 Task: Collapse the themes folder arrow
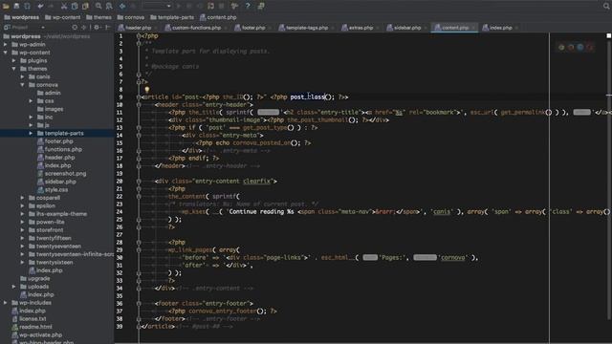tap(14, 69)
